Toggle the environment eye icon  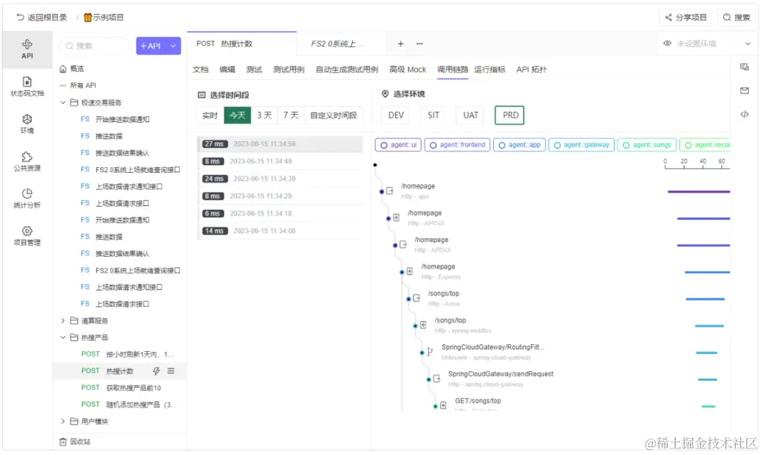tap(667, 44)
